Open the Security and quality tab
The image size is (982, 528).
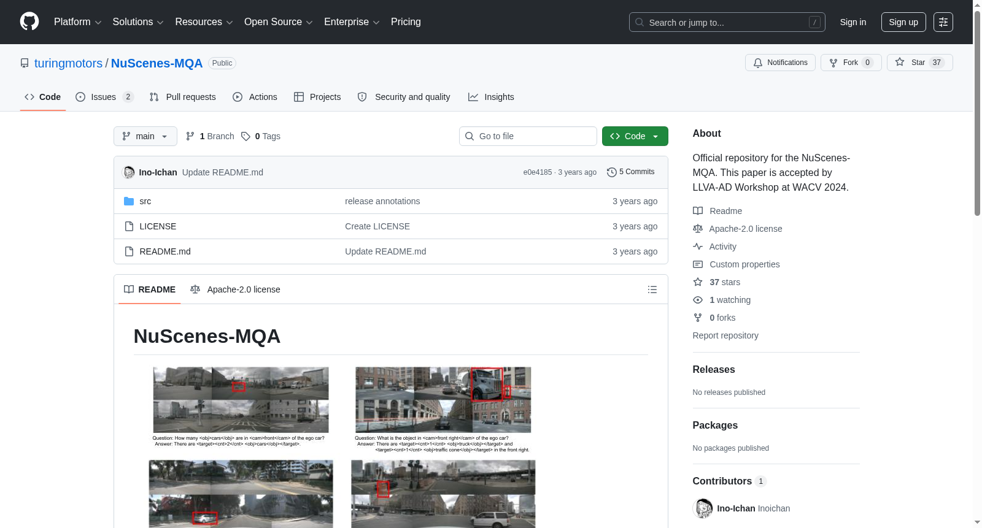click(x=404, y=97)
